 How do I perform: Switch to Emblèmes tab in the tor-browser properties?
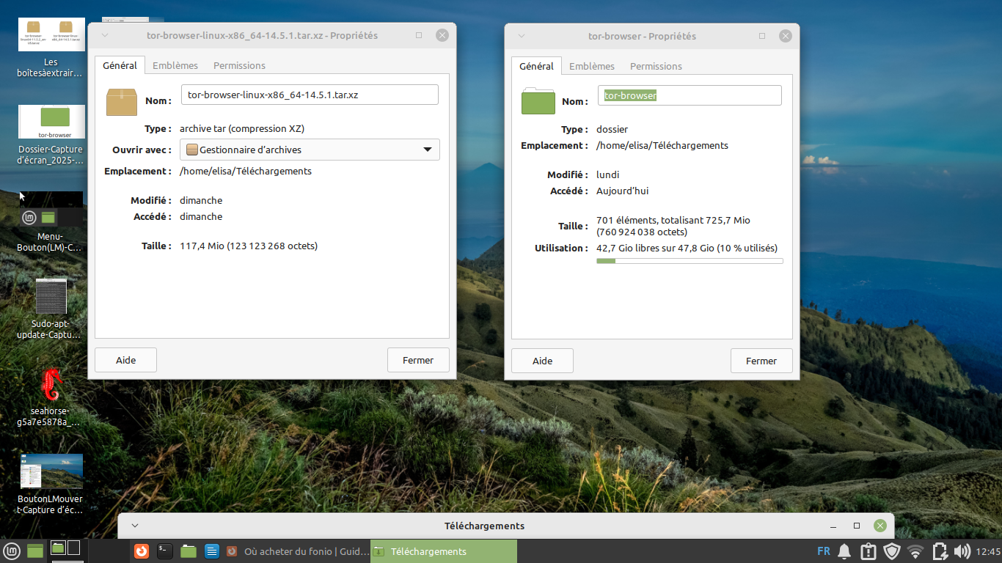point(592,66)
